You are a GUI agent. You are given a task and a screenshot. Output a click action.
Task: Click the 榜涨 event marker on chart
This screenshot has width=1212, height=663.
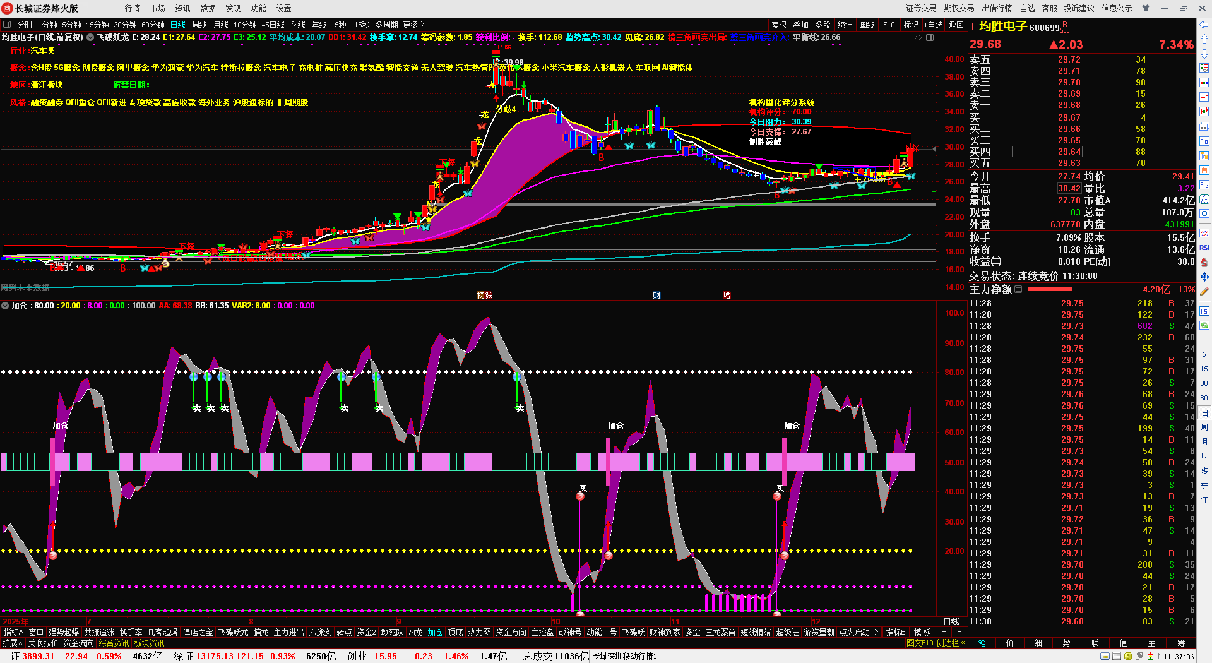484,295
